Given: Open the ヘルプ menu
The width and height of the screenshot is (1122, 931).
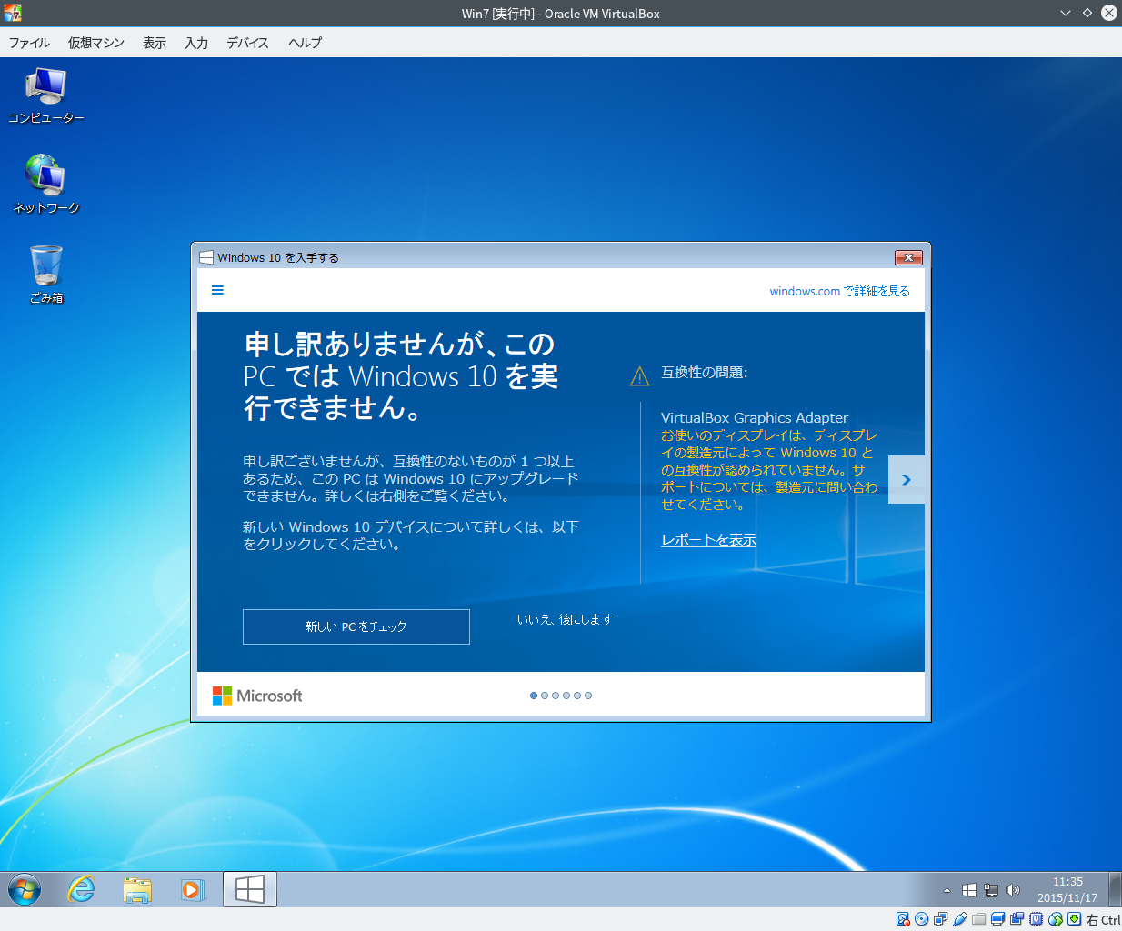Looking at the screenshot, I should tap(305, 43).
